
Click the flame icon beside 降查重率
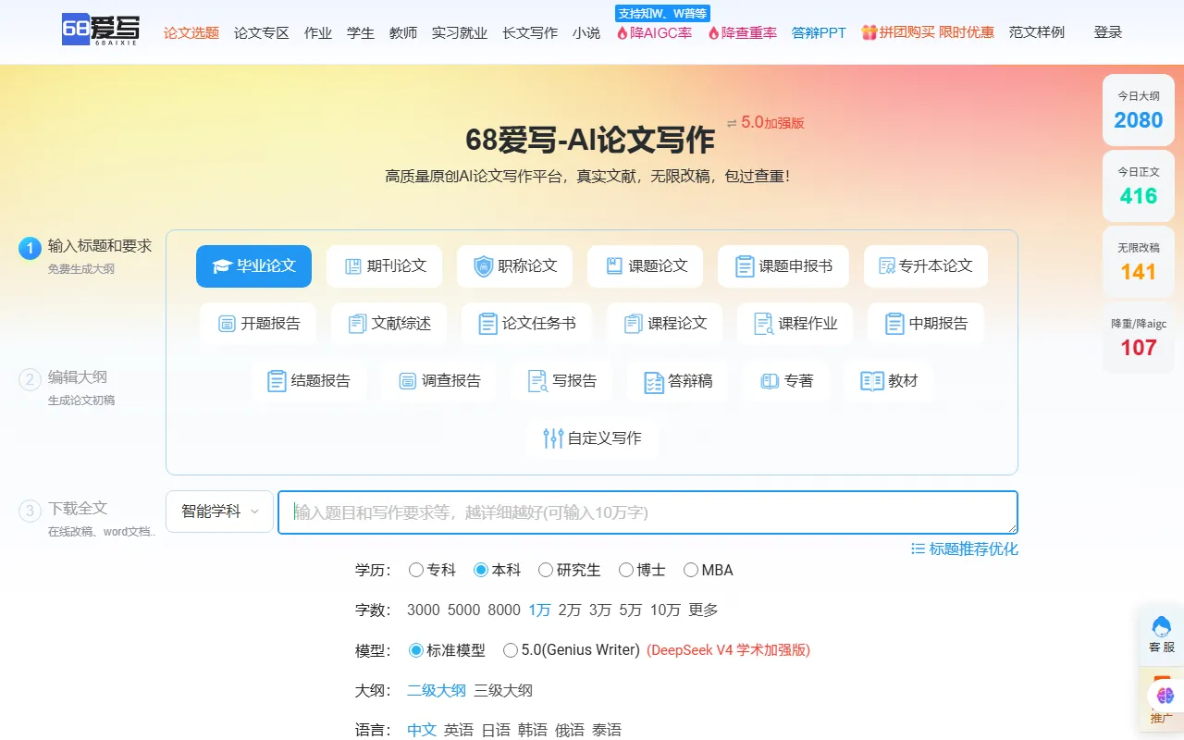(x=713, y=32)
